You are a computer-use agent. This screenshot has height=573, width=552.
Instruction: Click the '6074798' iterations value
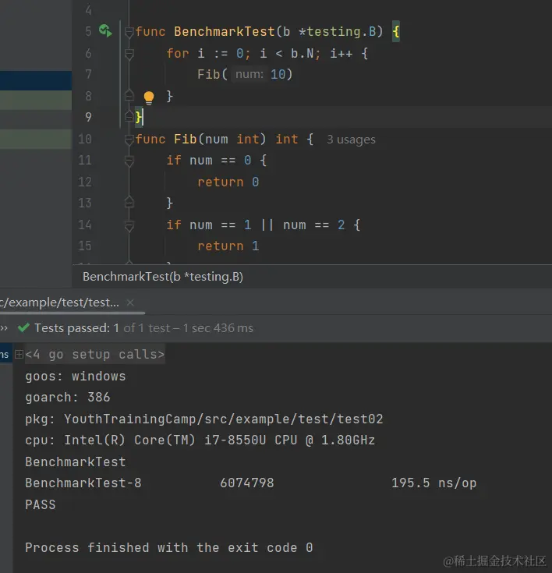coord(246,483)
